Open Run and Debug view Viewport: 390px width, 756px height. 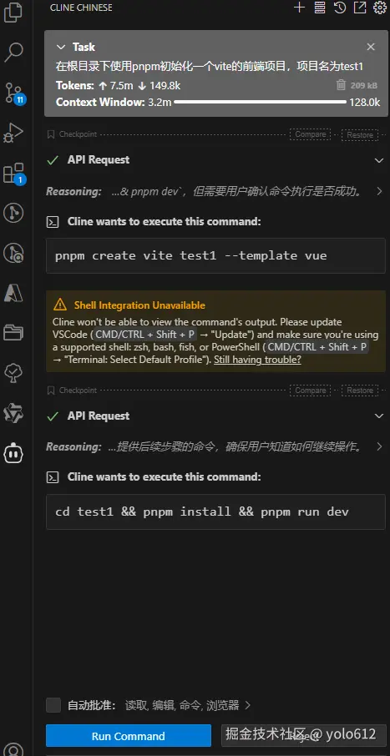pos(13,133)
